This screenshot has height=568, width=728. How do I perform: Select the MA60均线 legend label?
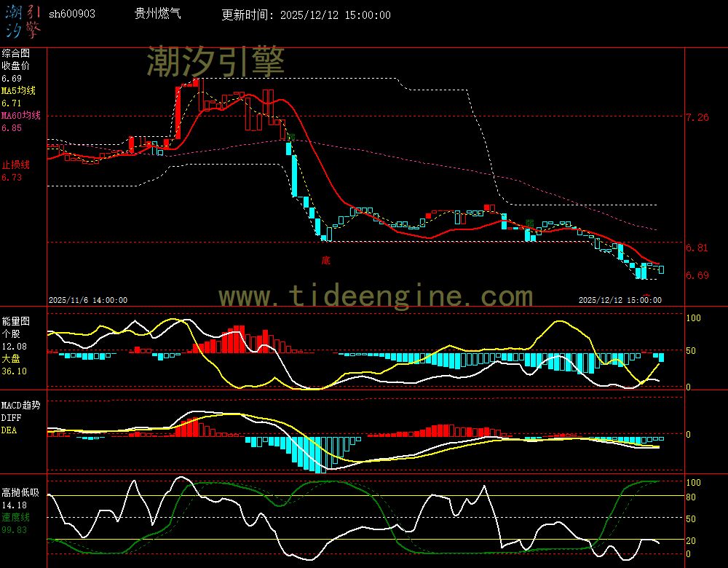(x=20, y=115)
